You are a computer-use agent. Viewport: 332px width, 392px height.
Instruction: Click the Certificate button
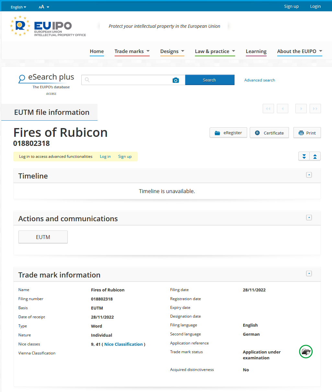tap(269, 133)
